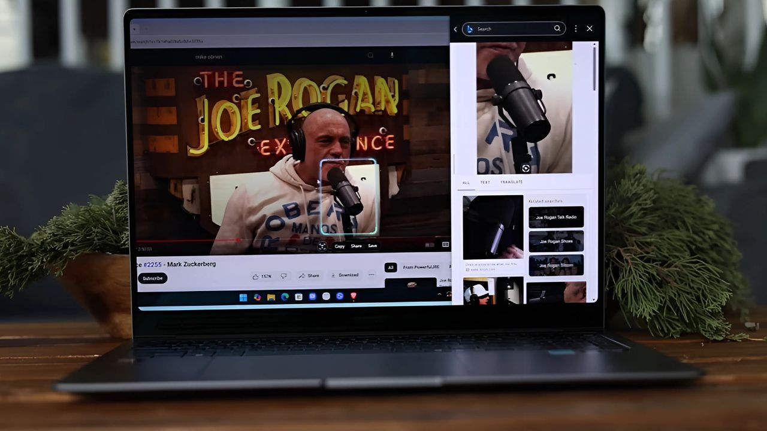This screenshot has width=767, height=431.
Task: Select the All filter chip
Action: (x=391, y=268)
